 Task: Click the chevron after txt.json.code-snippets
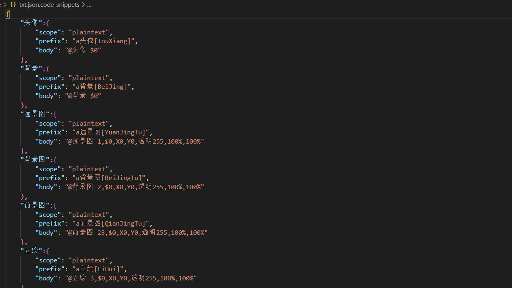click(x=83, y=4)
